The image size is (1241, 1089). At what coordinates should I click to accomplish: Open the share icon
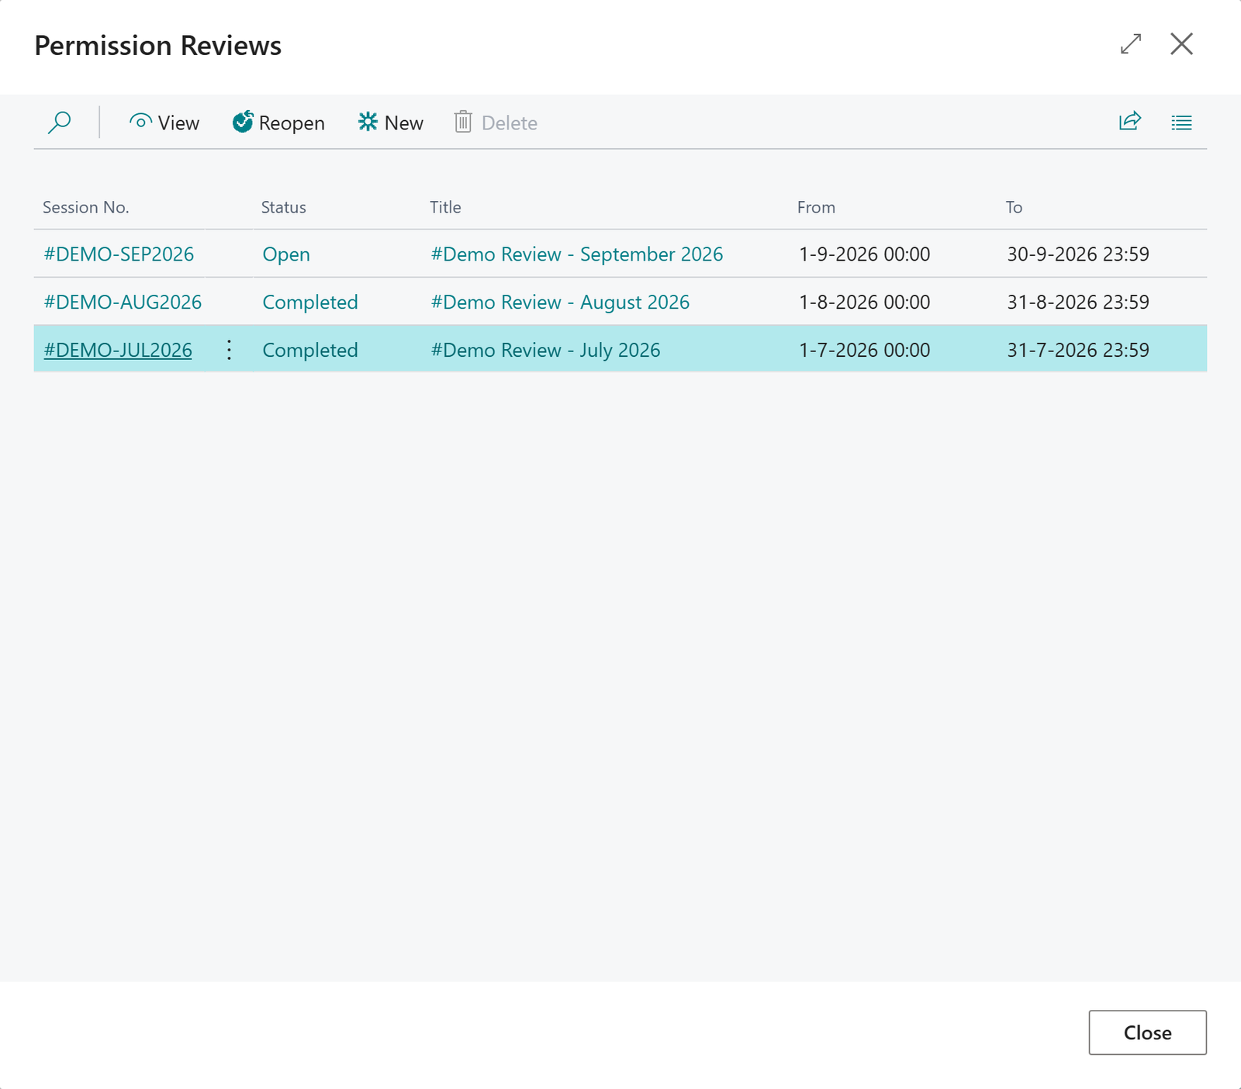coord(1130,122)
